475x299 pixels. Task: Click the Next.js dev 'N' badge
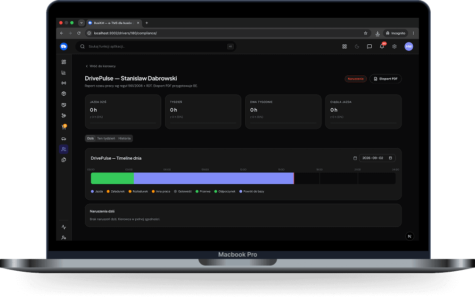tap(409, 236)
